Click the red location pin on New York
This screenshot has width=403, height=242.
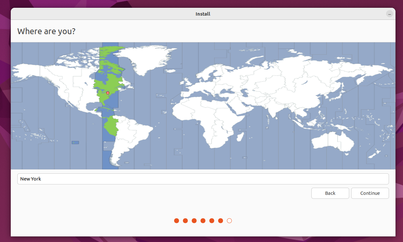pyautogui.click(x=108, y=93)
